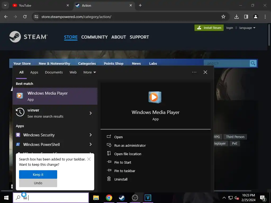Close the Windows search panel
The width and height of the screenshot is (271, 203).
(205, 72)
